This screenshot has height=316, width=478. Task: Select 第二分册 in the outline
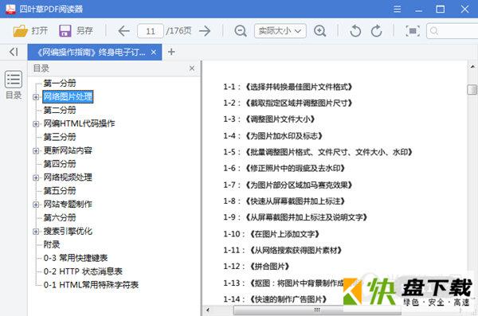[60, 110]
